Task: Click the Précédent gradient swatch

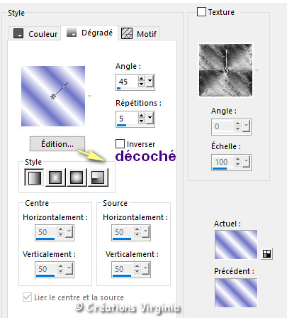Action: [236, 293]
